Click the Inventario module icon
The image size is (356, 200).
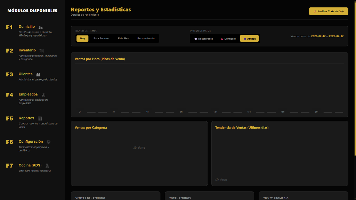(41, 51)
